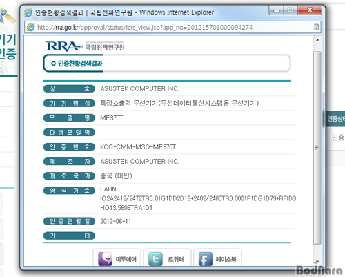Close the Internet Explorer popup window
Image resolution: width=345 pixels, height=277 pixels.
pos(310,10)
